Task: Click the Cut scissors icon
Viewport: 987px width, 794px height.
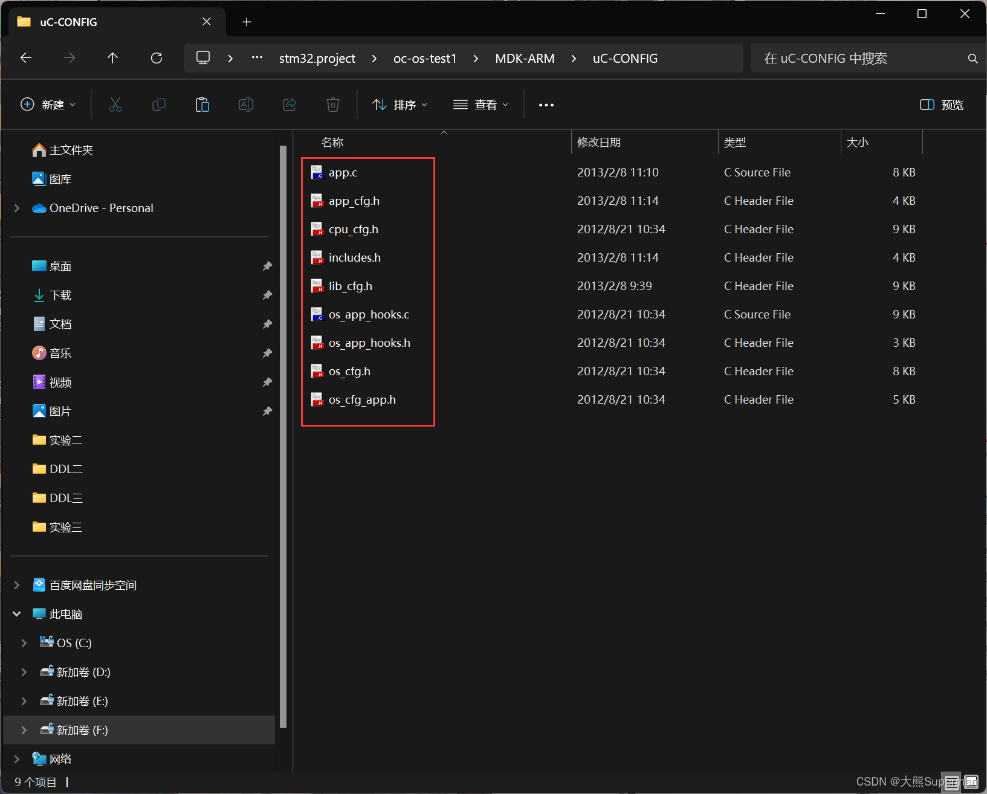Action: [x=115, y=105]
